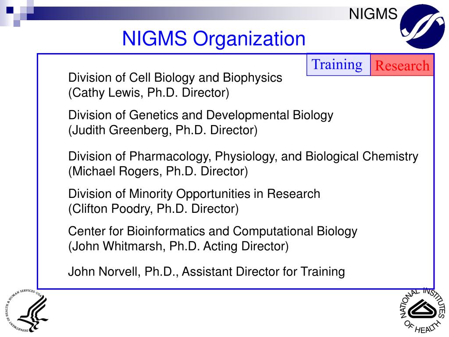The width and height of the screenshot is (449, 337).
Task: Select Division of Minority Opportunities in Research
Action: click(x=194, y=194)
